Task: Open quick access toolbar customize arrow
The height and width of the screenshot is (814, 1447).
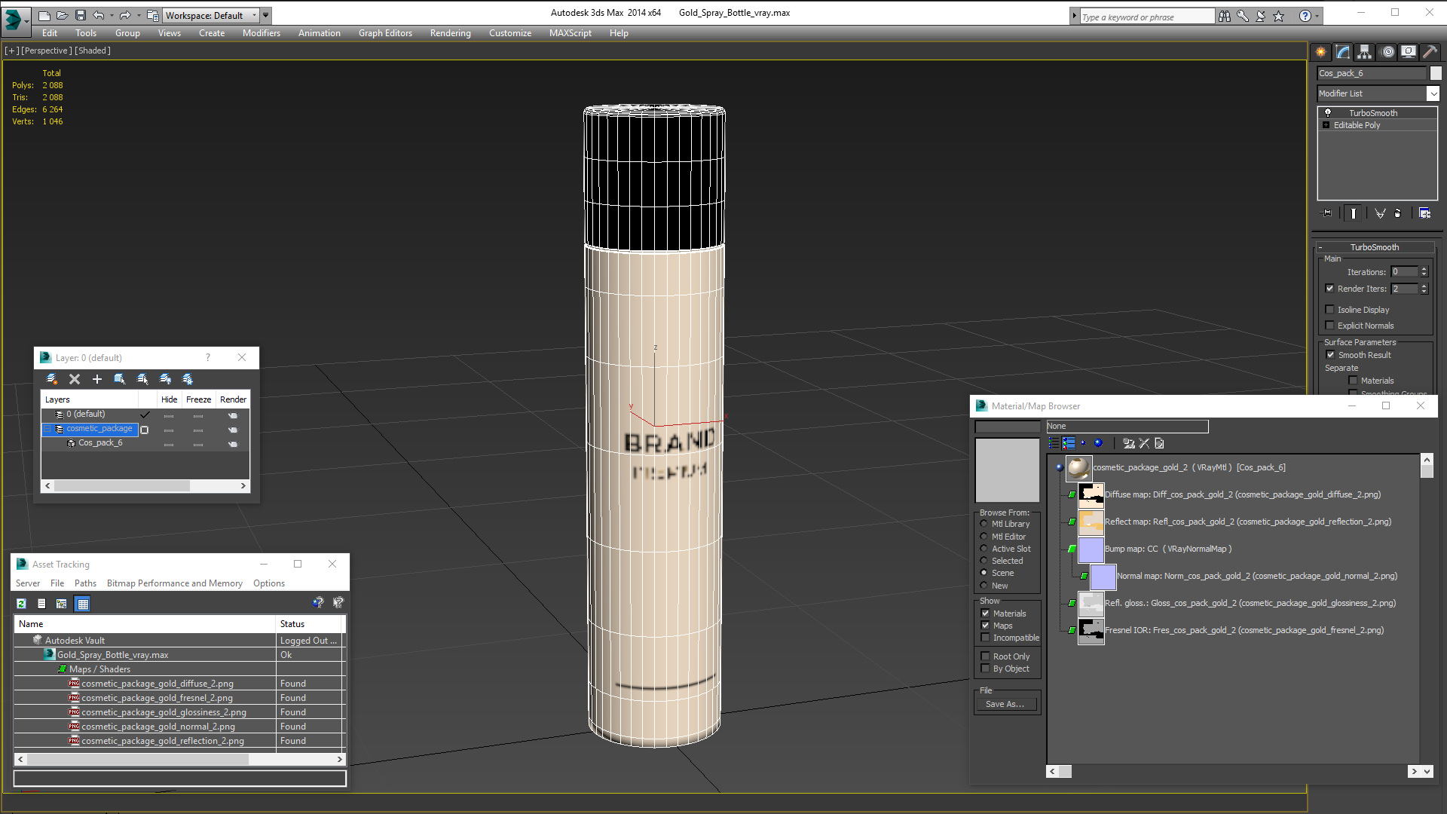Action: 266,15
